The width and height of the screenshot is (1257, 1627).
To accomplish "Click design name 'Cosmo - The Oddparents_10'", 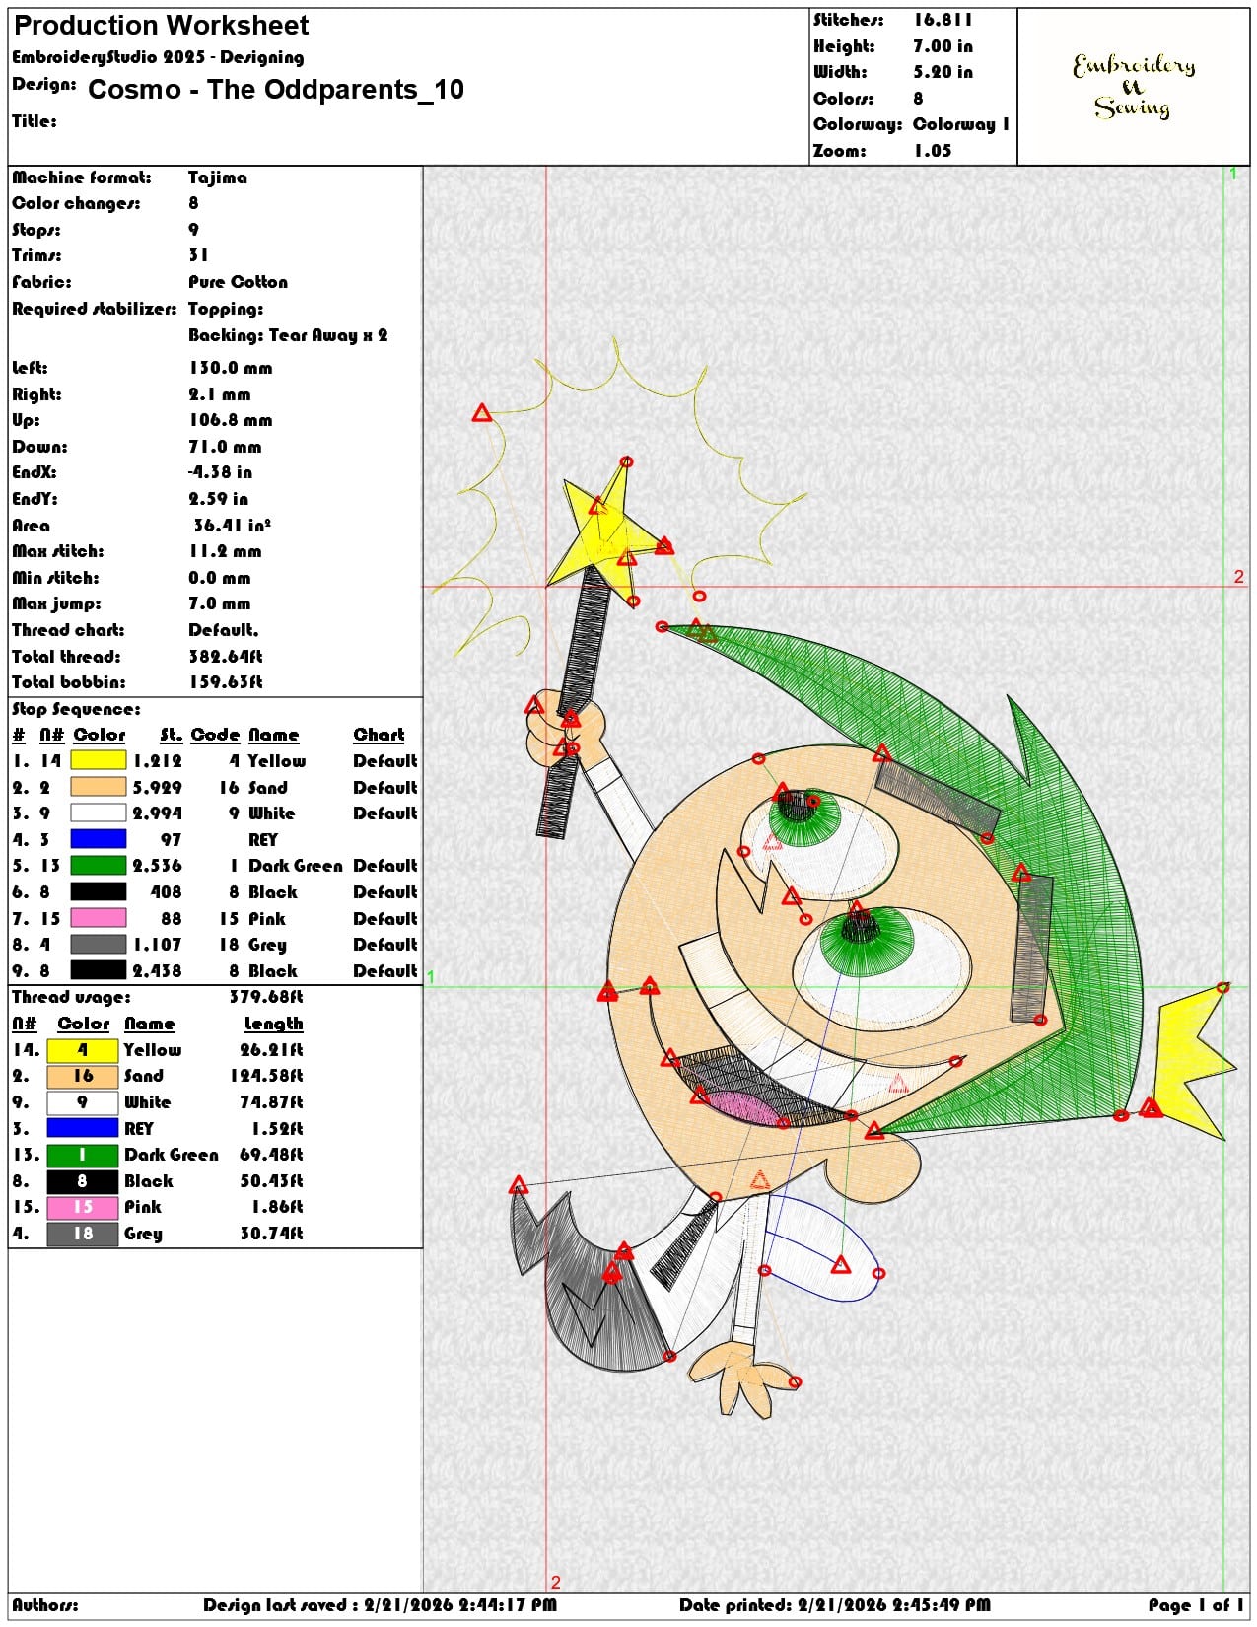I will tap(276, 90).
